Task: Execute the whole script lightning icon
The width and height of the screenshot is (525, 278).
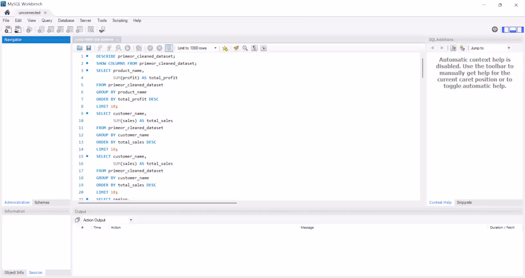Action: point(100,48)
